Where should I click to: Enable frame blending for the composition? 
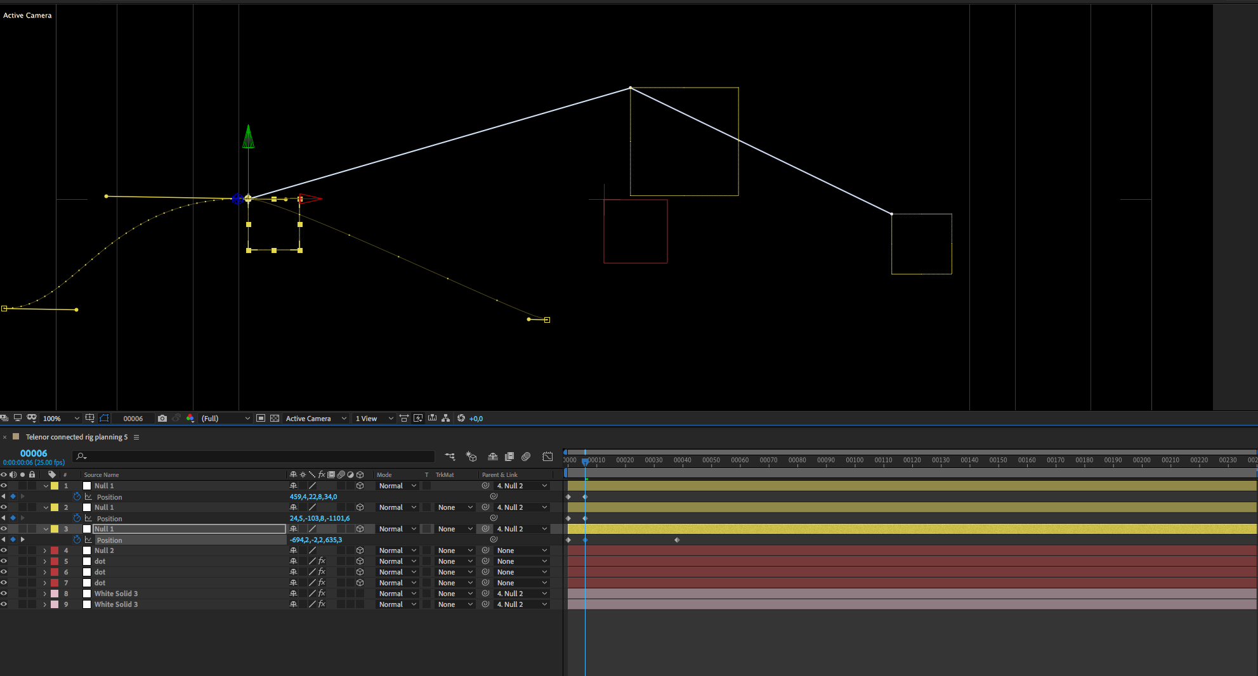point(509,457)
